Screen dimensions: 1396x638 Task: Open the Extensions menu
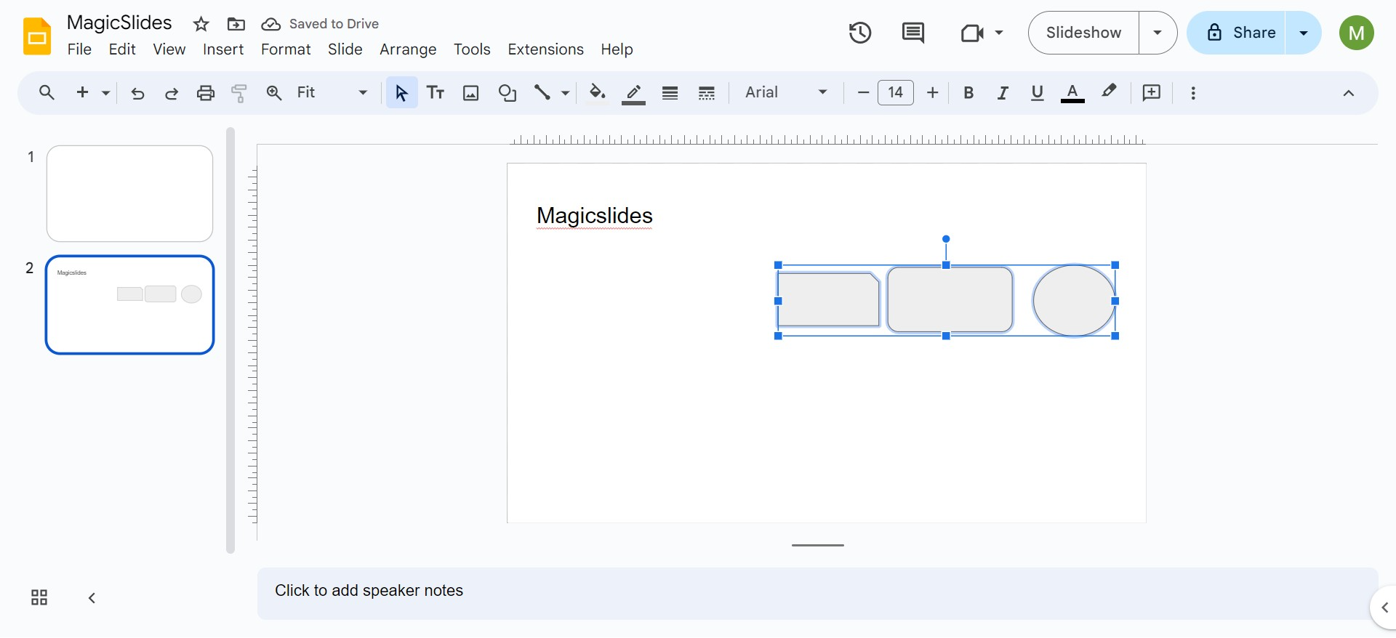click(x=545, y=49)
